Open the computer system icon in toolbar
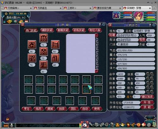 [154, 125]
